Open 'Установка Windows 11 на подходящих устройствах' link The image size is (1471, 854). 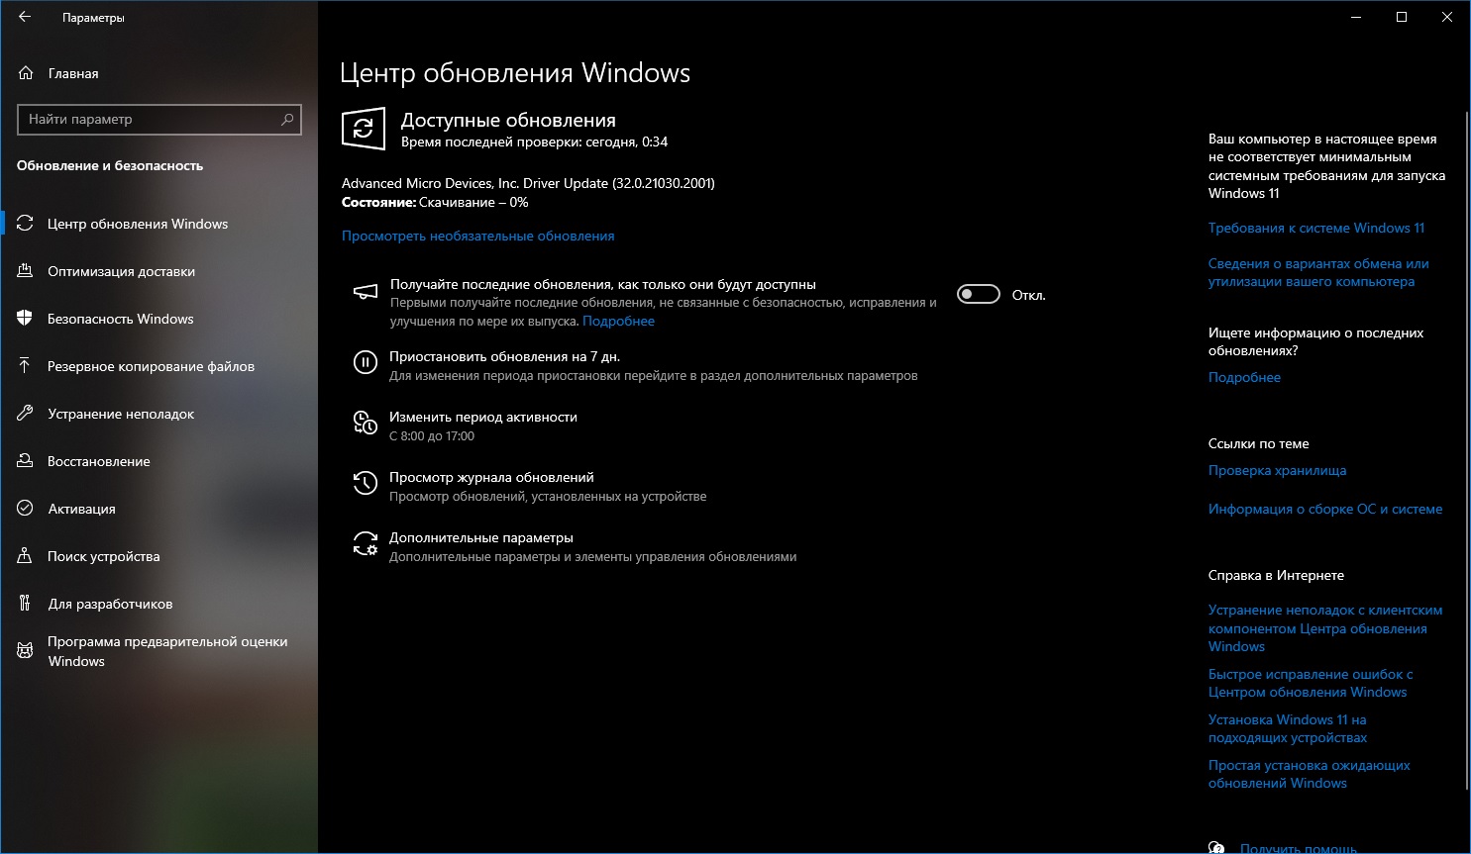pos(1288,728)
